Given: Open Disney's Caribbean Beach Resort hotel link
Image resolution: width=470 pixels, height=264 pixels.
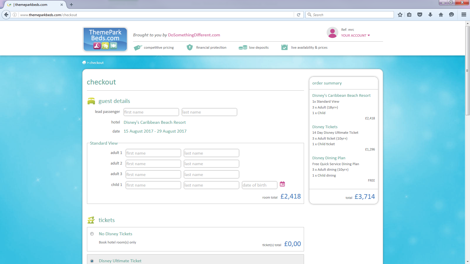Looking at the screenshot, I should (x=155, y=122).
